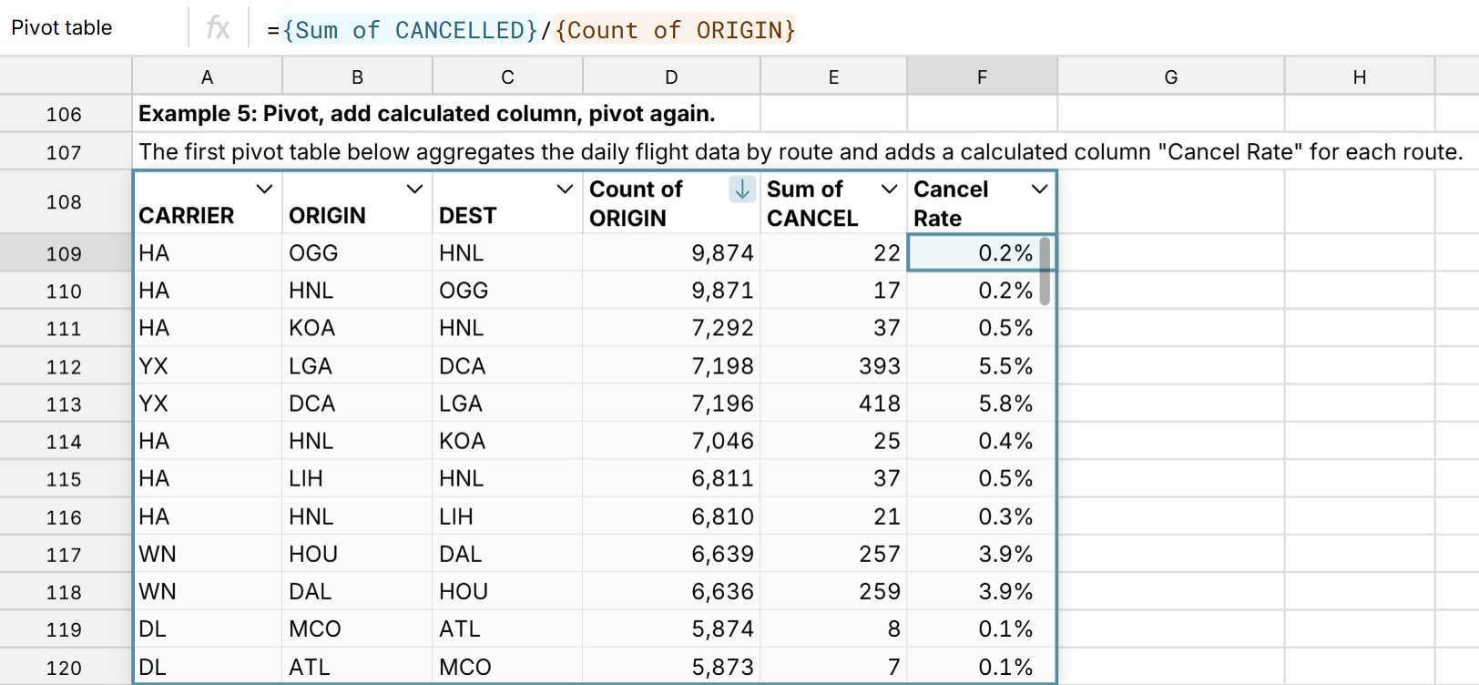The height and width of the screenshot is (685, 1479).
Task: Open the DEST column filter menu
Action: [x=566, y=189]
